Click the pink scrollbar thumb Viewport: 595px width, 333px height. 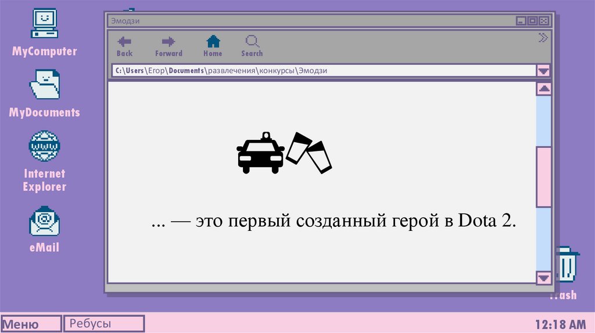click(544, 177)
